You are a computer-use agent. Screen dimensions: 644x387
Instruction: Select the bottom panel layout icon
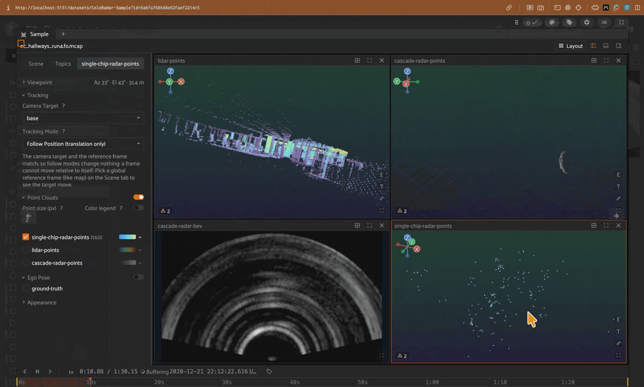[606, 46]
